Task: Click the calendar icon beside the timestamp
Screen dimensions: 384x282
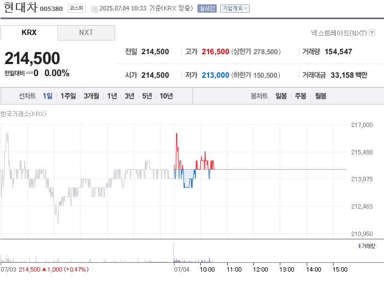Action: point(94,9)
